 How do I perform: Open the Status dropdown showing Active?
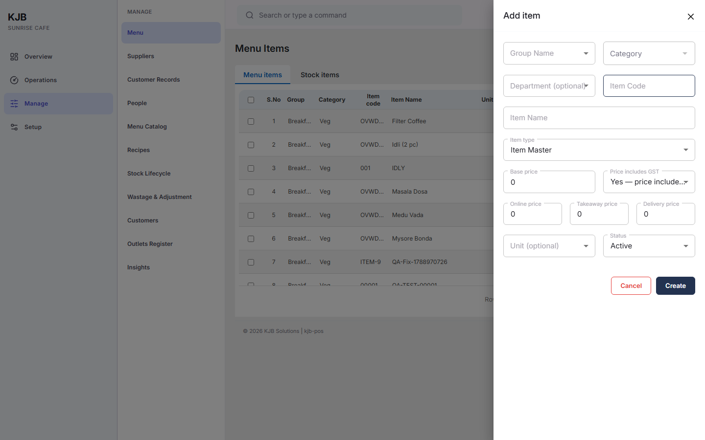(649, 246)
